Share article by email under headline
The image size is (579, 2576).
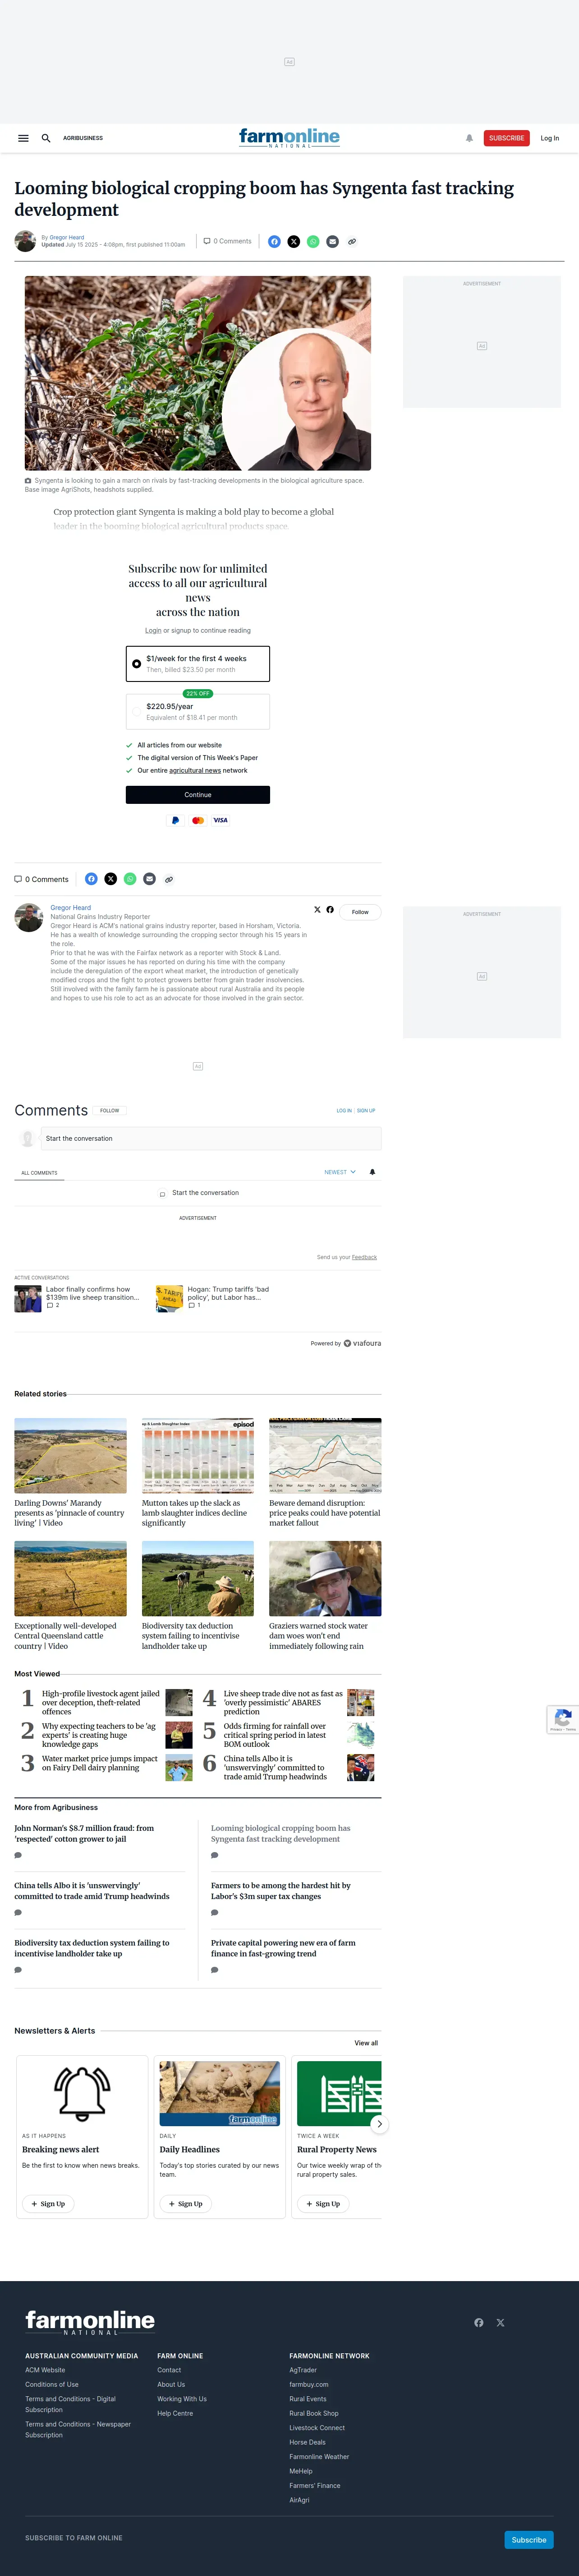[332, 241]
